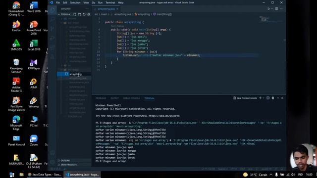
Task: Open the File menu
Action: [58, 2]
